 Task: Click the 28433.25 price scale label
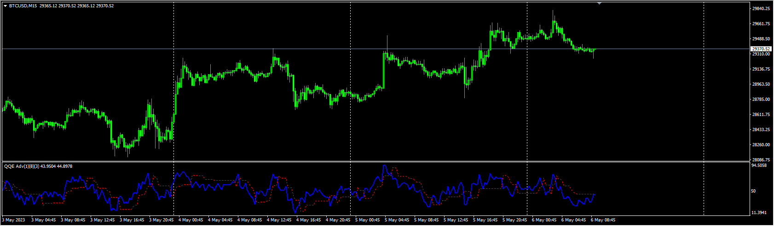pos(761,130)
